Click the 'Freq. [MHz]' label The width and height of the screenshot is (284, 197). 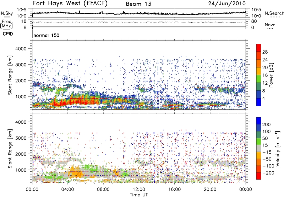point(7,24)
